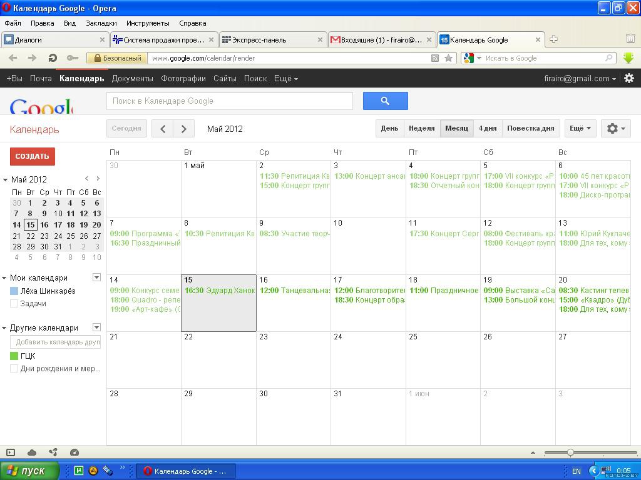This screenshot has width=641, height=480.
Task: Click the blue calendar search magnifier button
Action: click(x=385, y=101)
